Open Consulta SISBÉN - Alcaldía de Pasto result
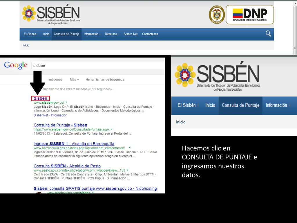This screenshot has width=297, height=223. point(67,166)
